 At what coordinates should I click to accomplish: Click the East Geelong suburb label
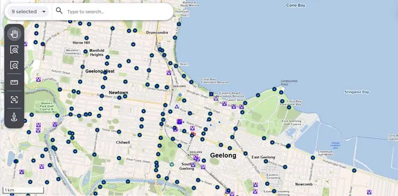[x=263, y=157]
